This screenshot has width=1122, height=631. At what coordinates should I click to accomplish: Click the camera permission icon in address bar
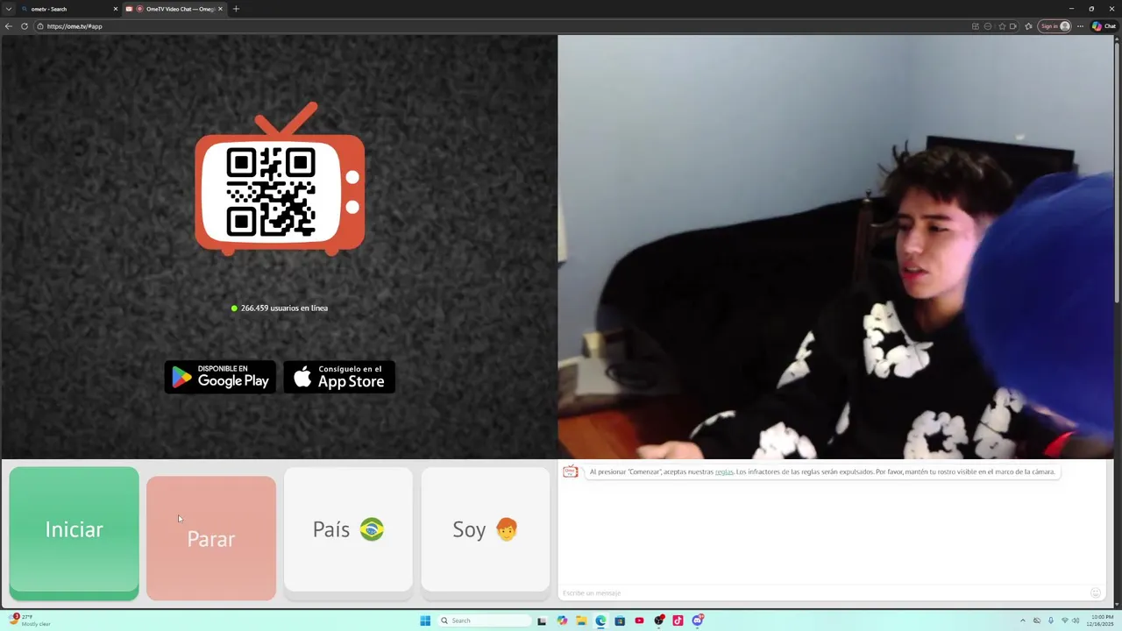point(1013,26)
